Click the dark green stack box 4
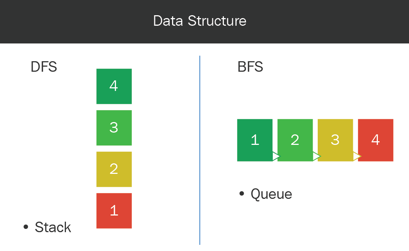The width and height of the screenshot is (409, 251). point(114,86)
